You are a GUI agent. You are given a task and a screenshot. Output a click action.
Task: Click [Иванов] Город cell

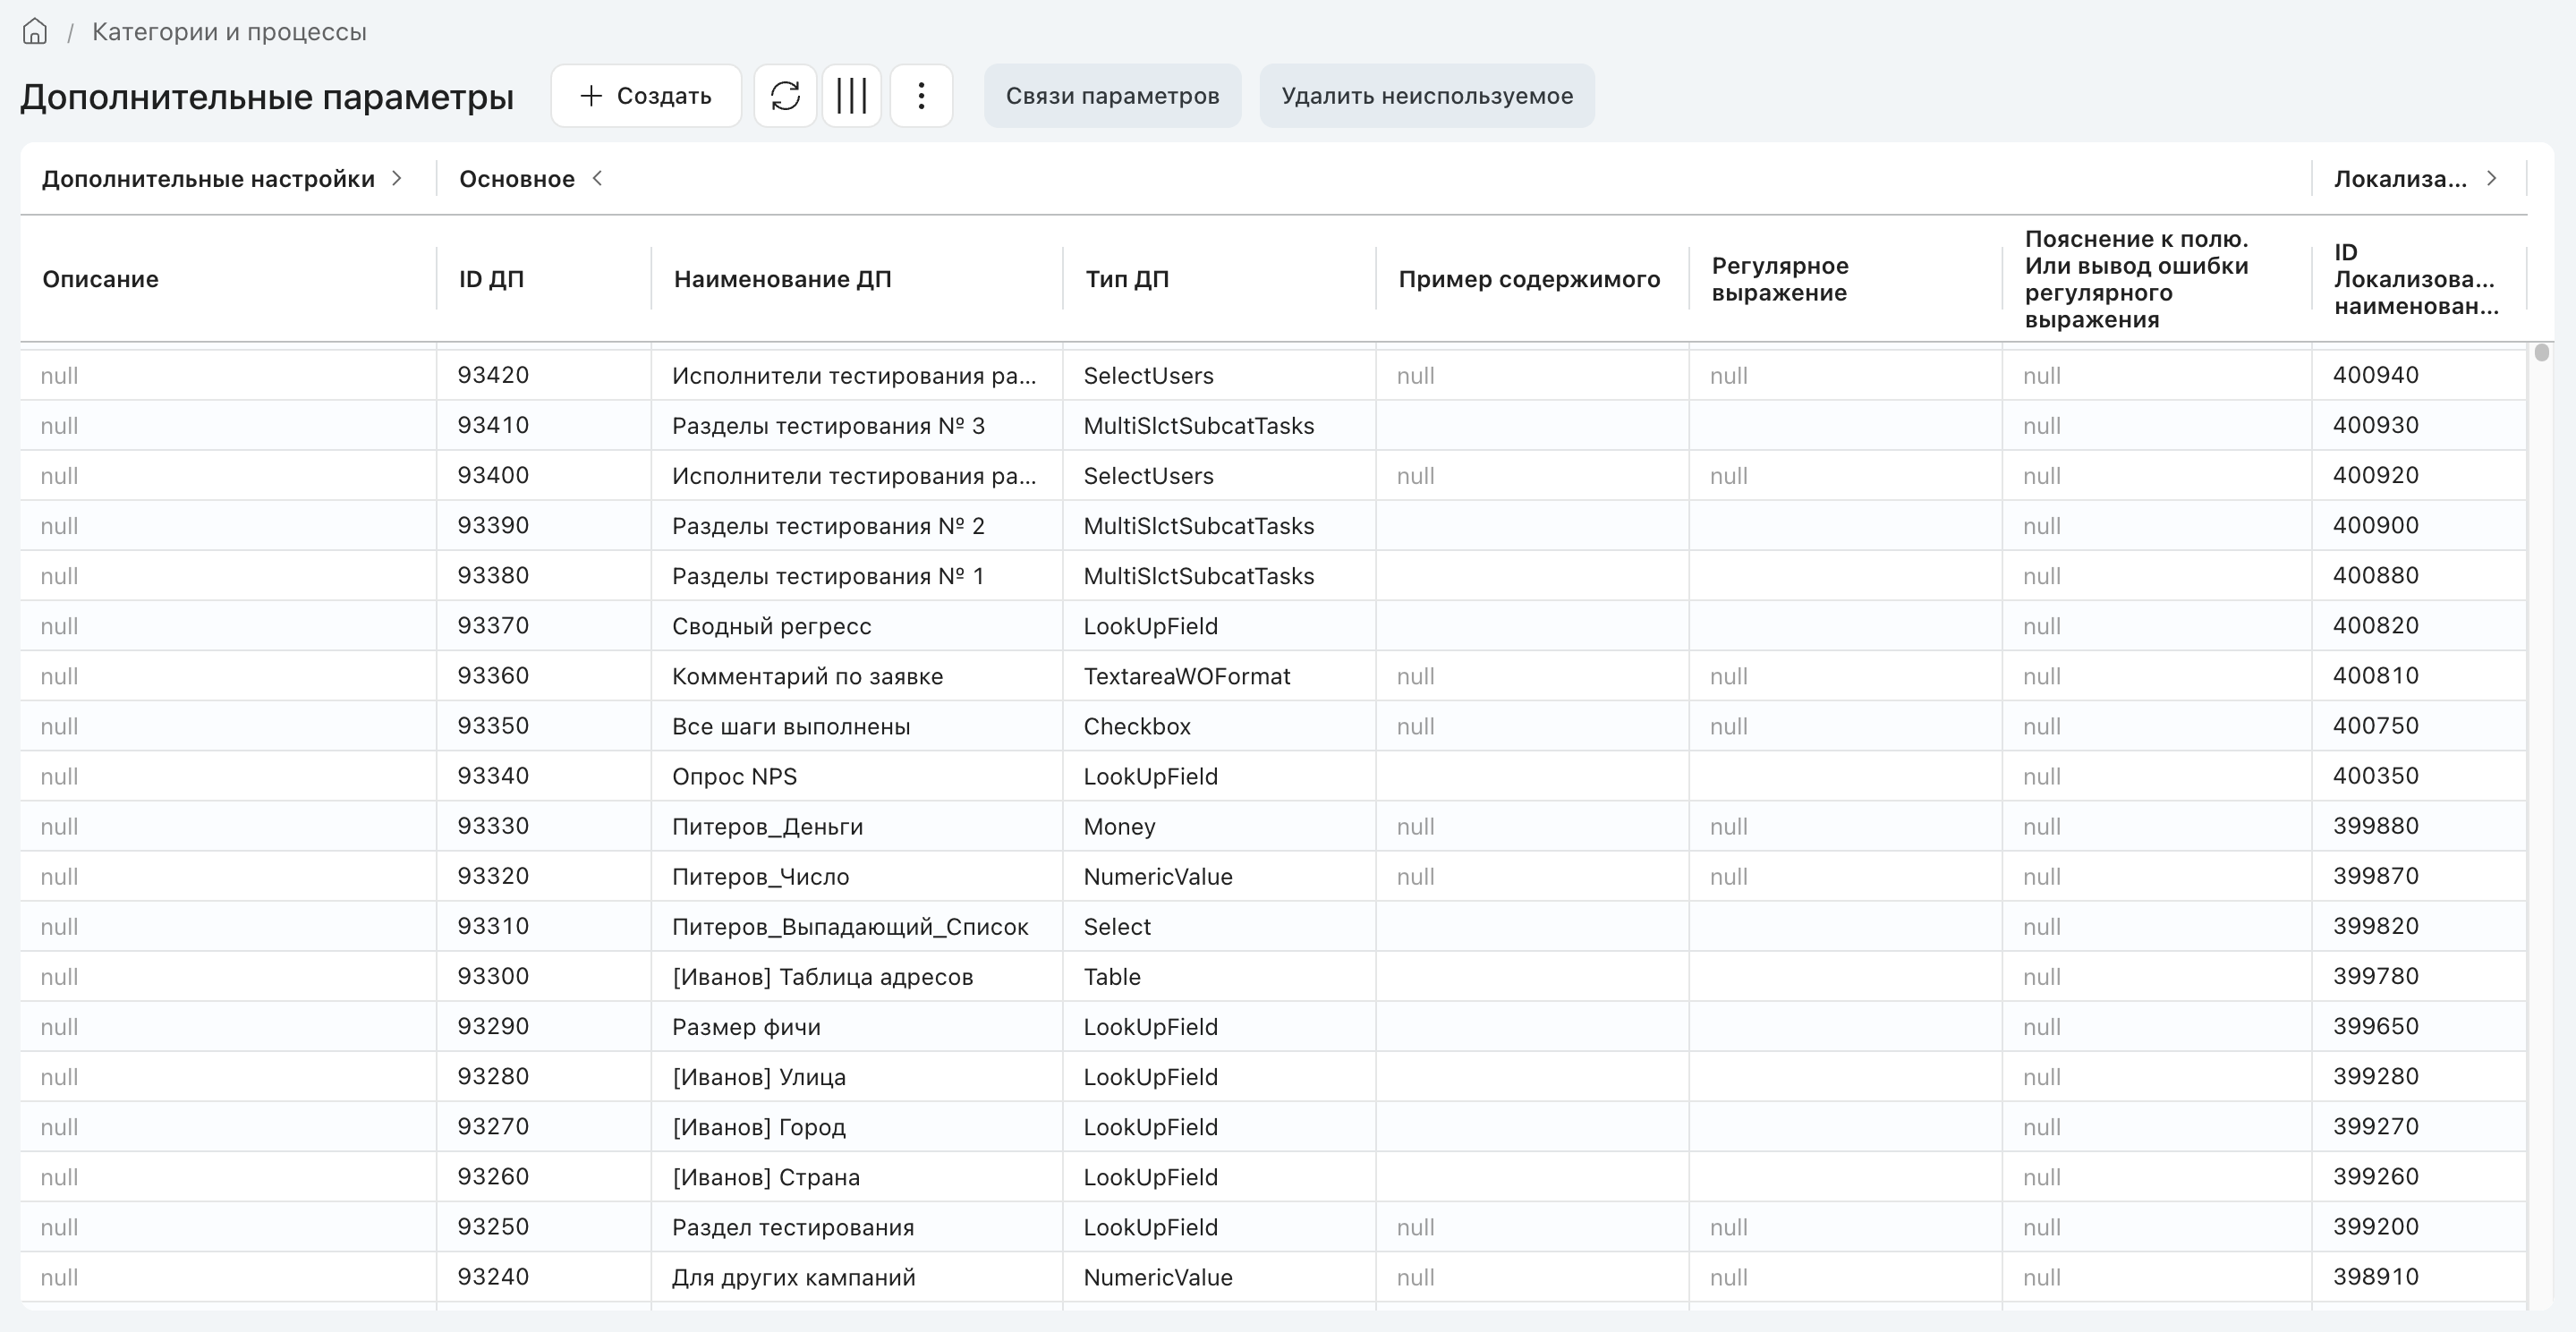coord(857,1126)
